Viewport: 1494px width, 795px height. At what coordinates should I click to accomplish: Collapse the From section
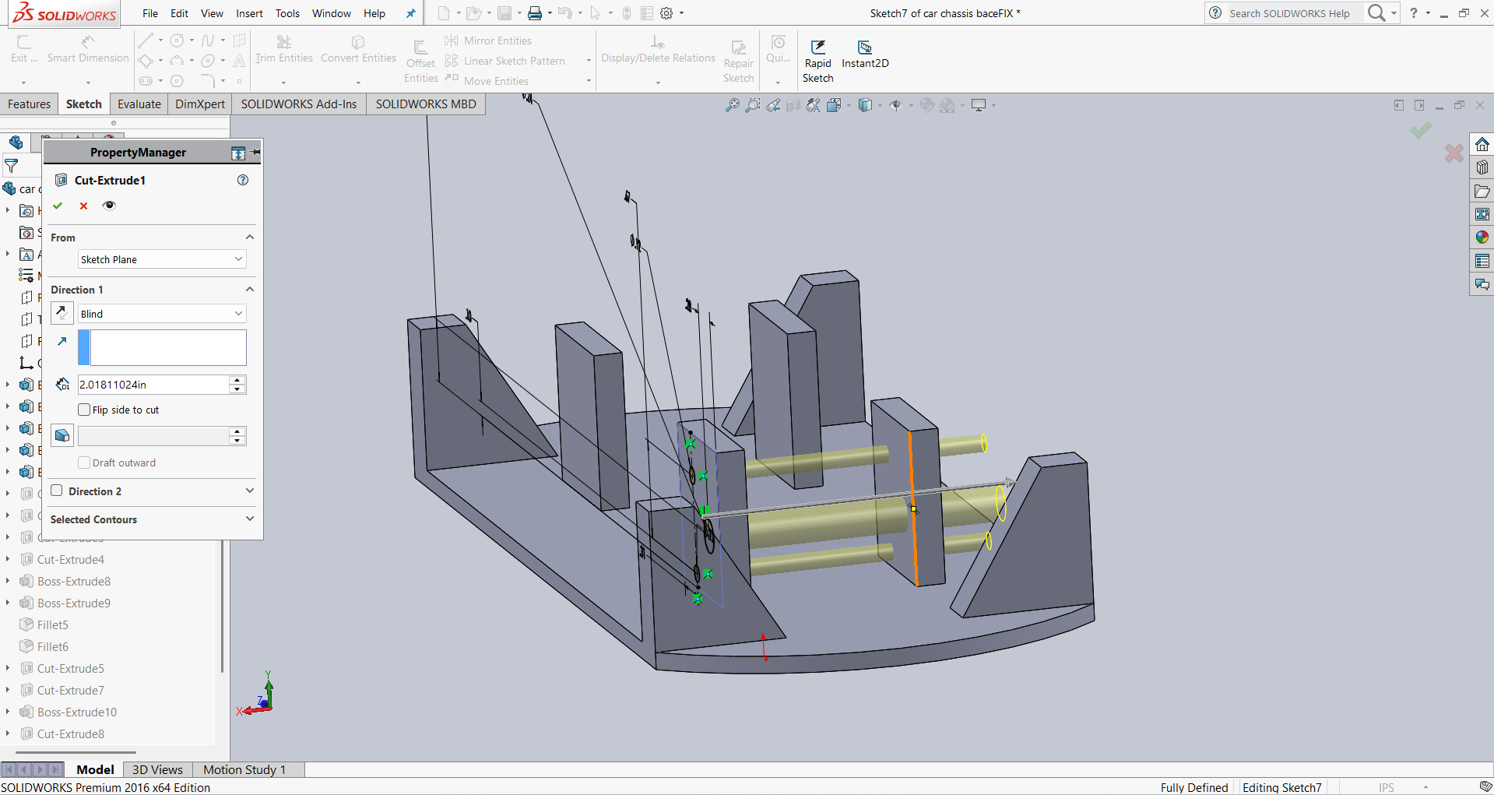[x=250, y=237]
